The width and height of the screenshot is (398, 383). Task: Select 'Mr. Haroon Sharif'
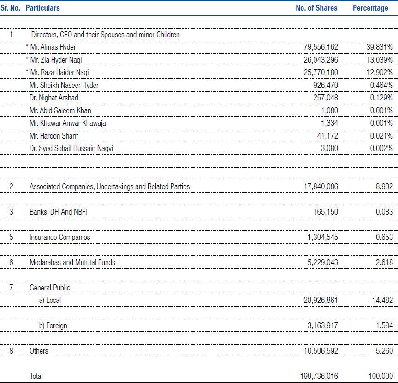click(x=54, y=136)
